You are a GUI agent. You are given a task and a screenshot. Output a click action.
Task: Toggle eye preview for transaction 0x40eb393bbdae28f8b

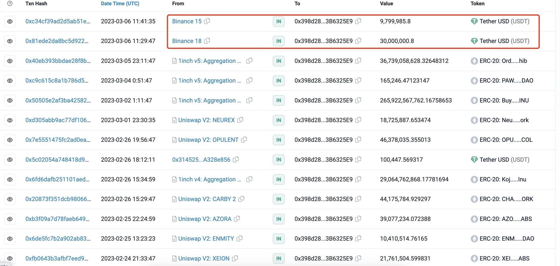tap(10, 61)
